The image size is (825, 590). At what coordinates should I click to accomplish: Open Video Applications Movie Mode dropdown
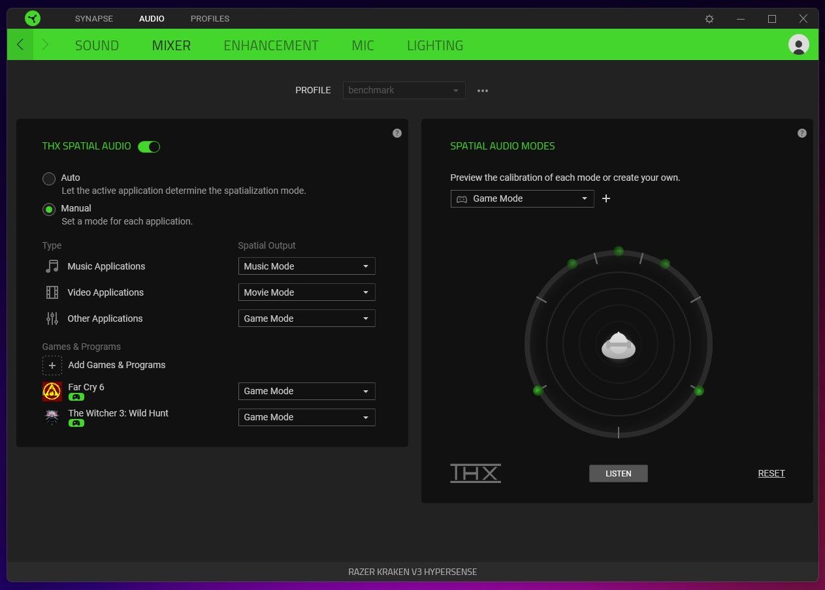coord(307,292)
